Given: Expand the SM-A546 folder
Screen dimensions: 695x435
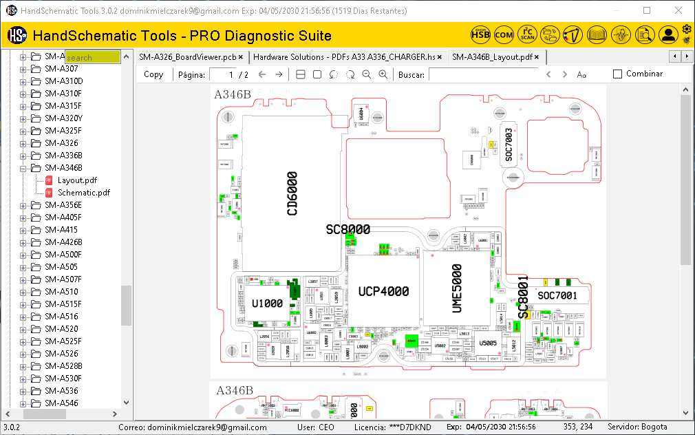Looking at the screenshot, I should [x=23, y=404].
